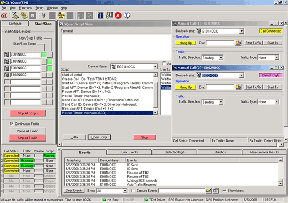
Task: Click the script list vertical scrollbar down arrow
Action: 155,113
